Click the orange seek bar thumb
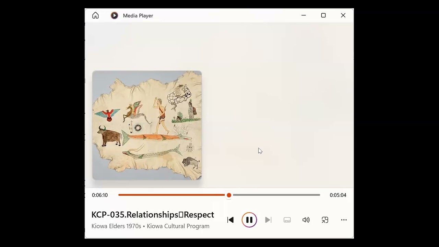Image resolution: width=439 pixels, height=247 pixels. coord(229,195)
